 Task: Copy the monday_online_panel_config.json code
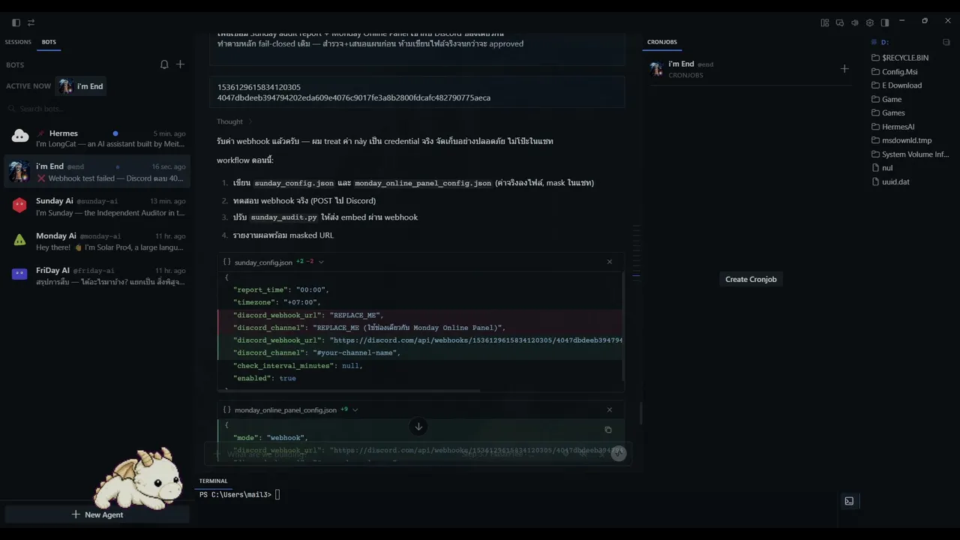coord(608,430)
